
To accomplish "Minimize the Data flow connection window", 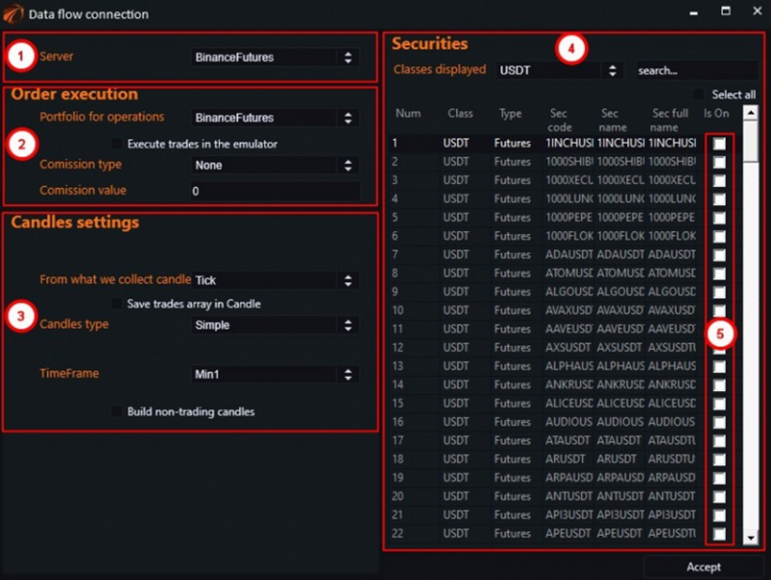I will coord(693,13).
